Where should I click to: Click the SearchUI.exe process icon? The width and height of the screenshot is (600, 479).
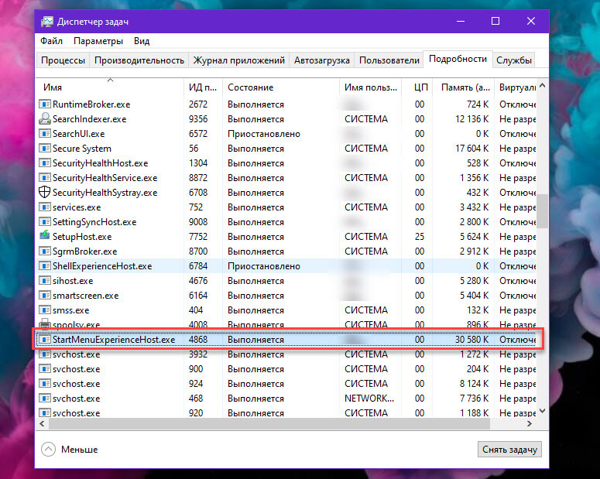pos(45,134)
